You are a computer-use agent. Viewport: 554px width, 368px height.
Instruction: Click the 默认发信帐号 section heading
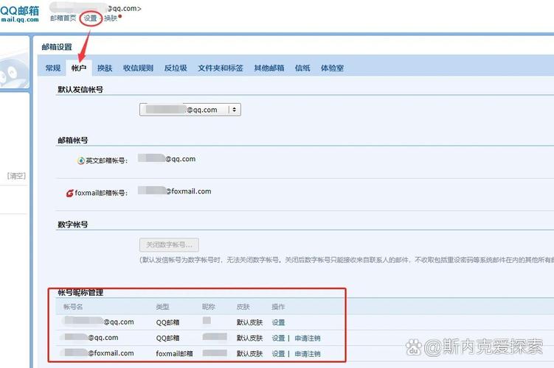80,90
